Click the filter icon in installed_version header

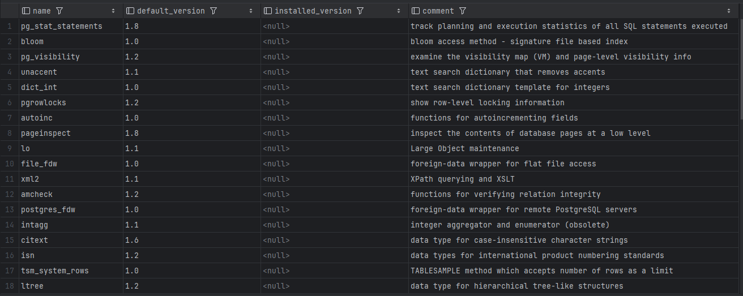pos(360,11)
